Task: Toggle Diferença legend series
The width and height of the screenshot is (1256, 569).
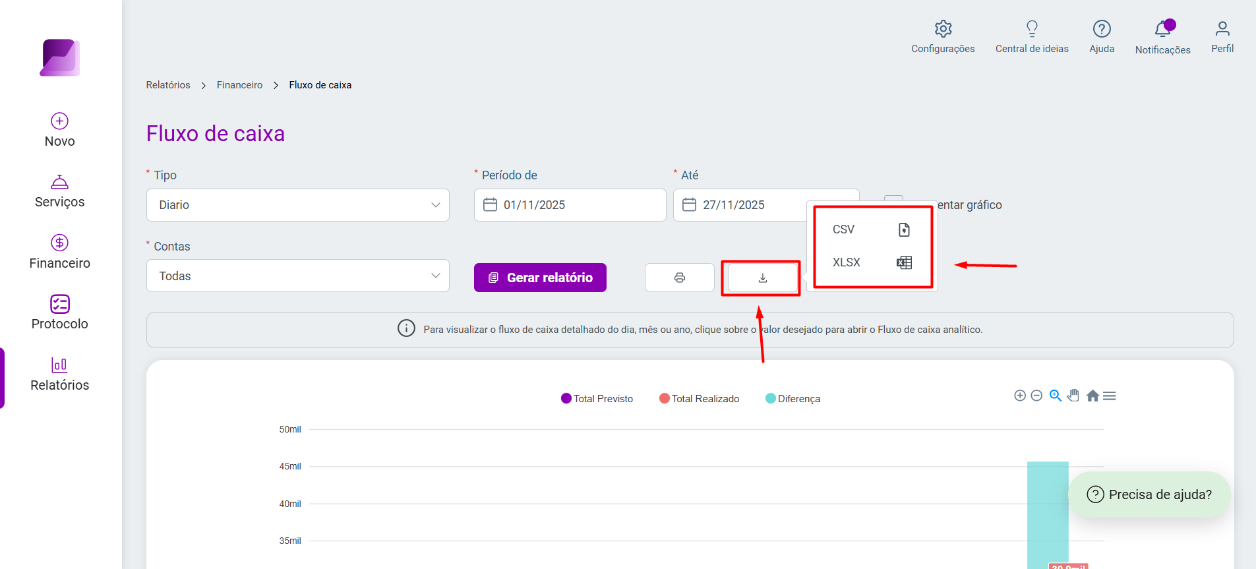Action: point(792,399)
